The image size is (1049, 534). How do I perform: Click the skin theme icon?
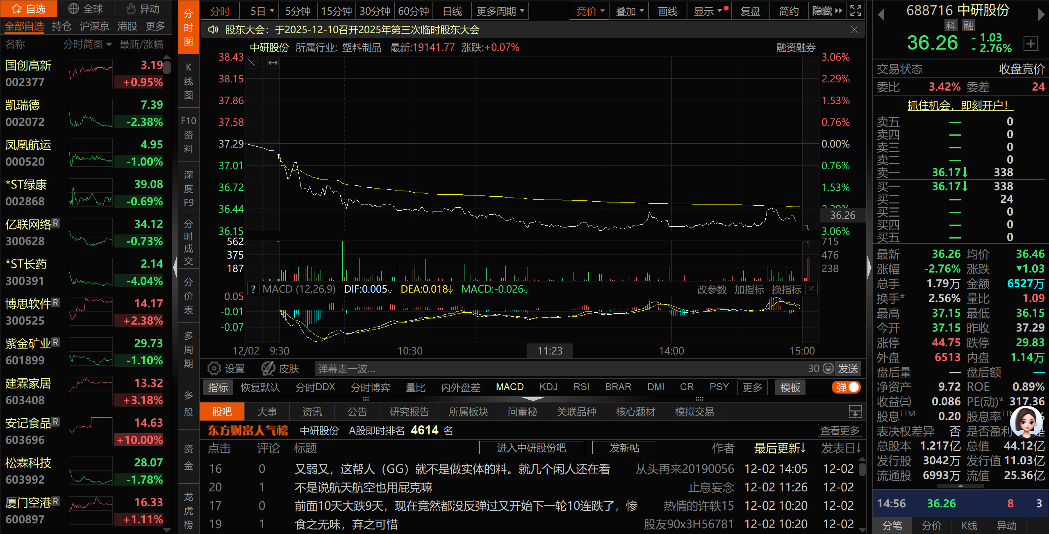(269, 368)
